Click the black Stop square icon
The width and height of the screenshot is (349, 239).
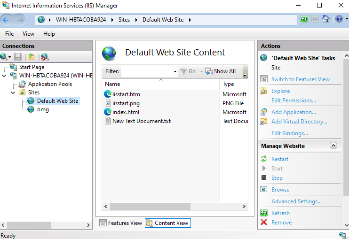click(x=264, y=177)
